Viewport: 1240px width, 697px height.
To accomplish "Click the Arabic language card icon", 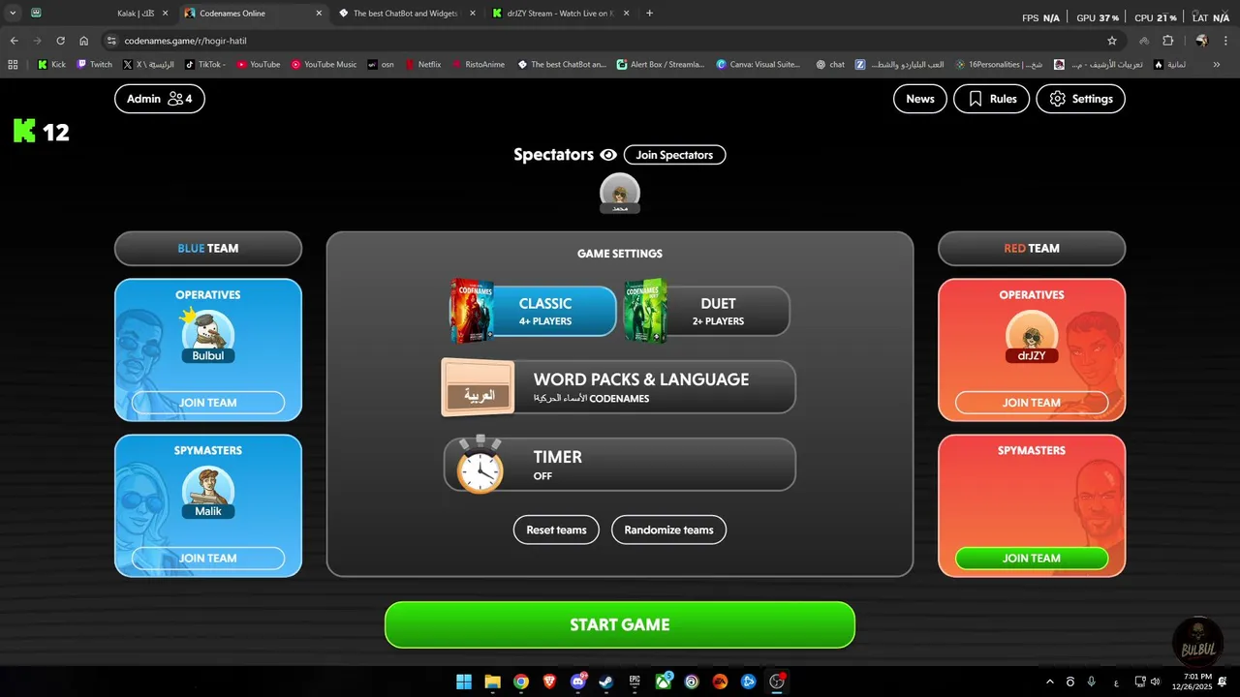I will [x=478, y=387].
